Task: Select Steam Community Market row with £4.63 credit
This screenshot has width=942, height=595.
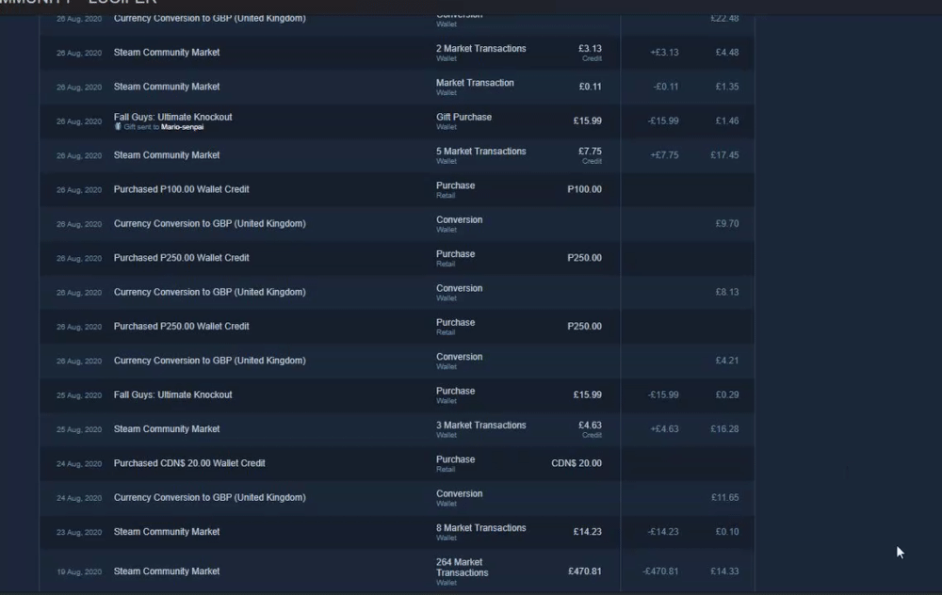Action: click(397, 428)
